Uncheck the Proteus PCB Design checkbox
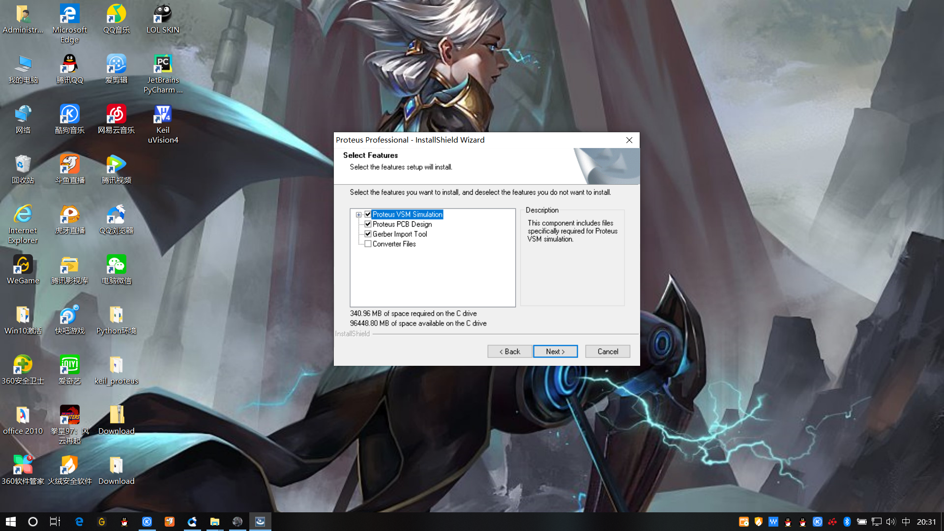 pos(368,224)
